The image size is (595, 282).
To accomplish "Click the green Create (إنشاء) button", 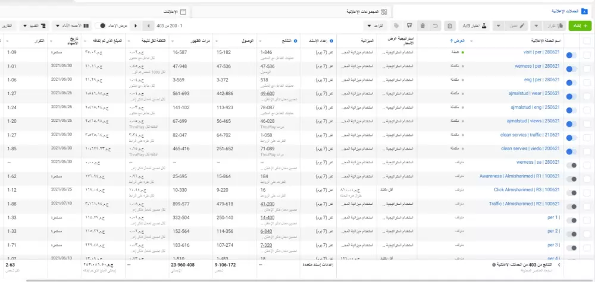I will [580, 26].
